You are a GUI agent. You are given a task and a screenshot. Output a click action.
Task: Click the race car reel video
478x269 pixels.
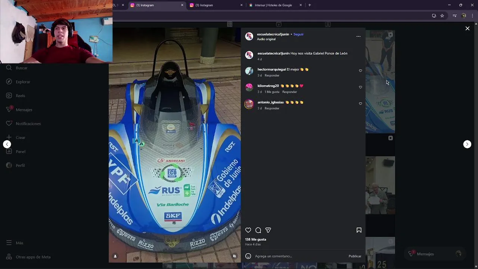tap(175, 145)
